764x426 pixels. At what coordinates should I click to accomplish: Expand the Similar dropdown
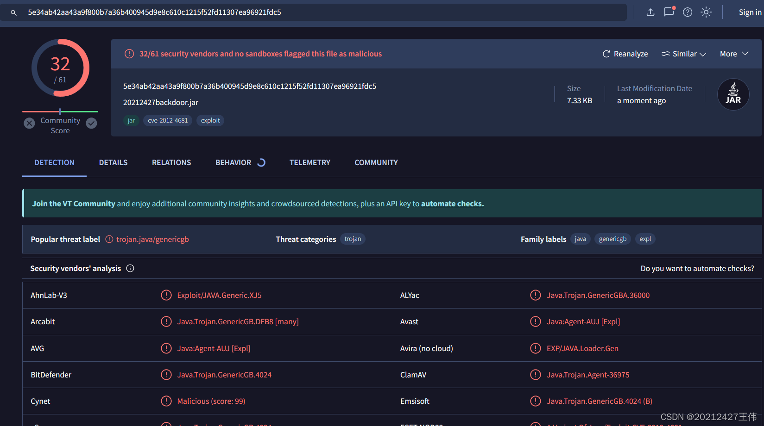tap(684, 54)
